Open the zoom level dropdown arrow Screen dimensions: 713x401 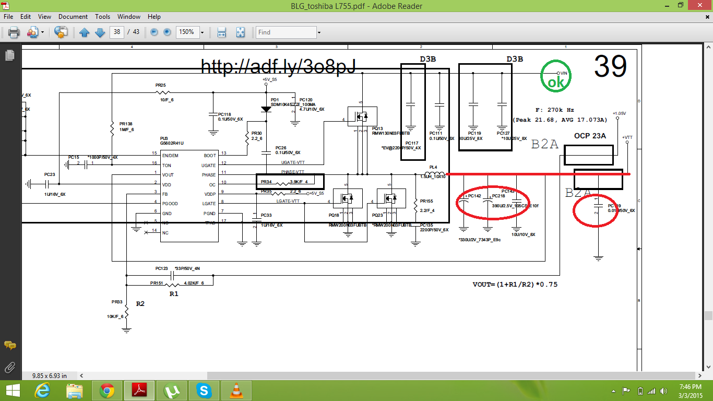(202, 32)
